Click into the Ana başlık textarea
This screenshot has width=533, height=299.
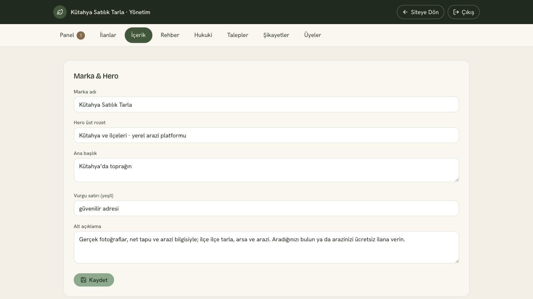point(266,170)
